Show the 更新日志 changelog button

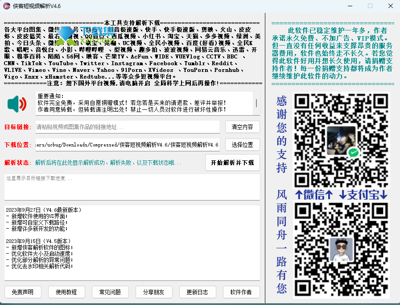click(198, 292)
